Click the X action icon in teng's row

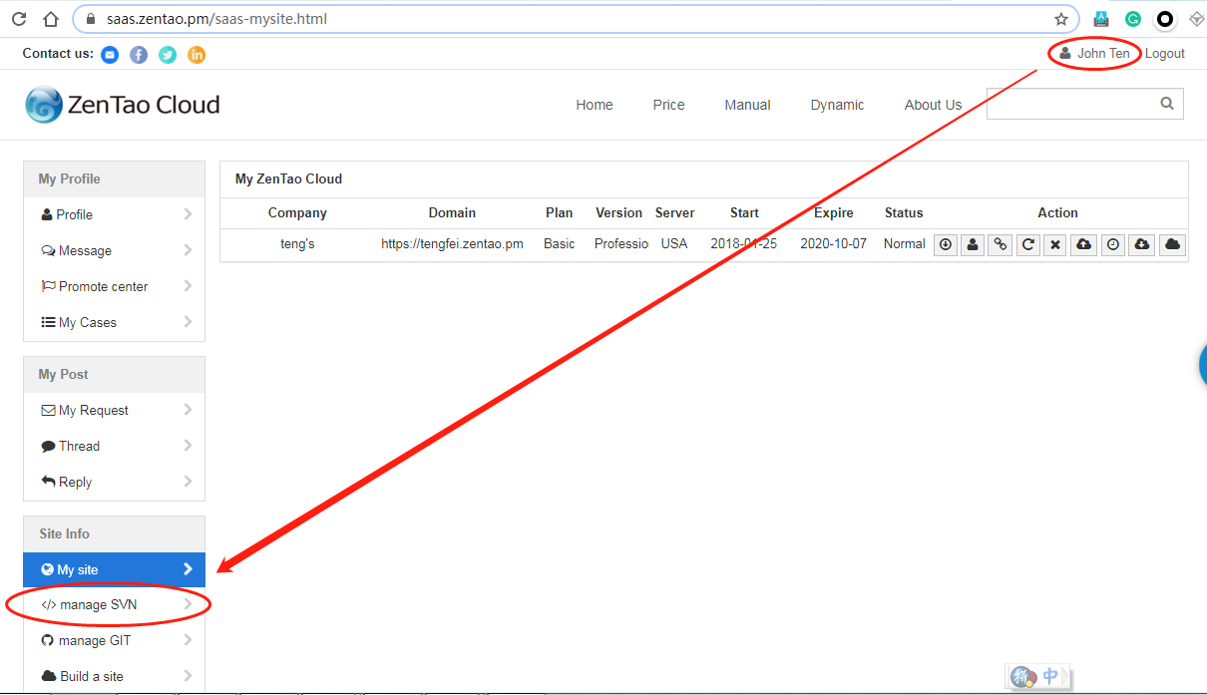point(1055,244)
